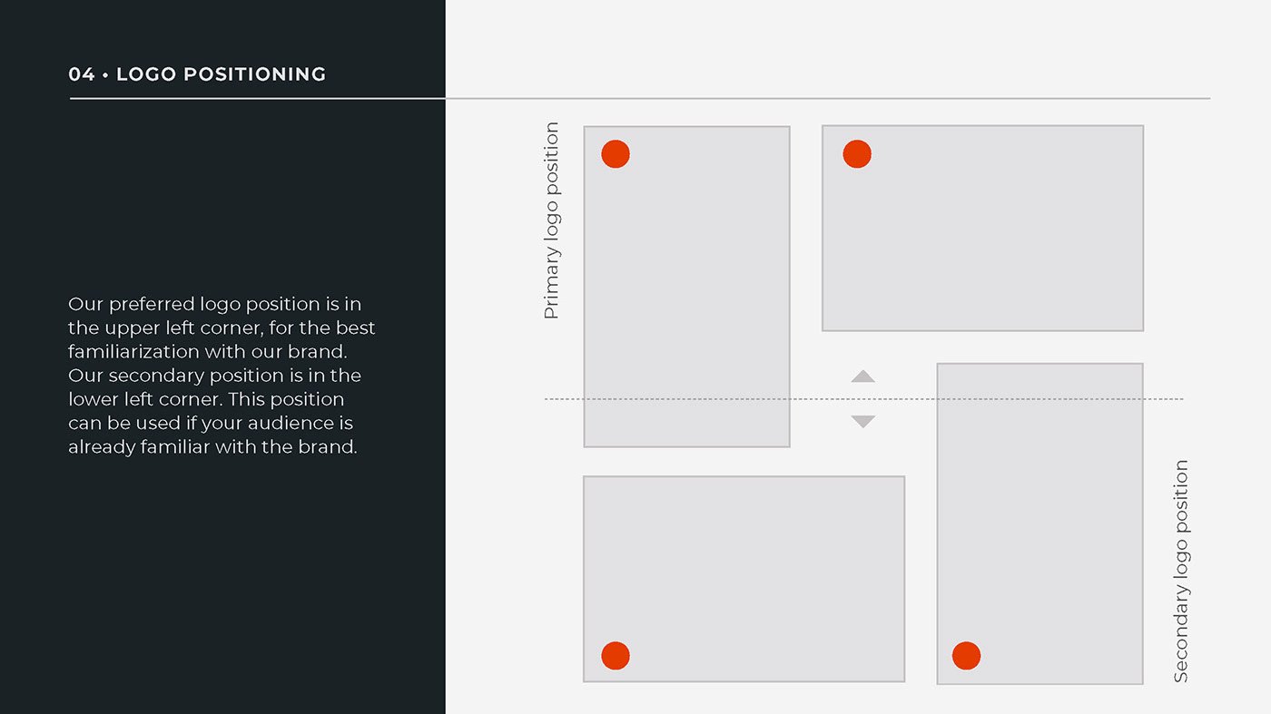Select the orange dot on the secondary landscape page
This screenshot has height=714, width=1271.
tap(616, 655)
